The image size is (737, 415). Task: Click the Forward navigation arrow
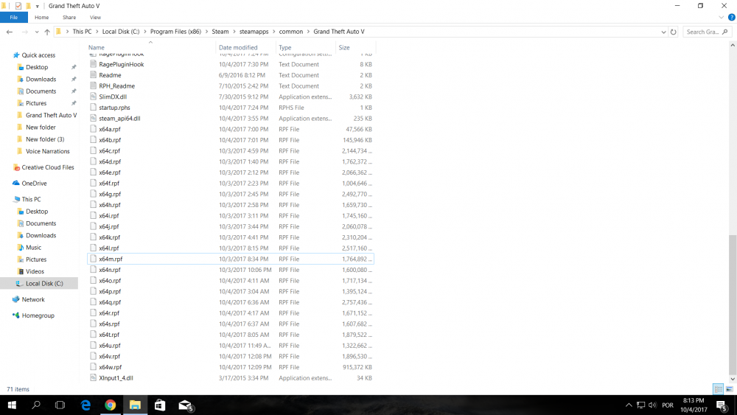(25, 32)
